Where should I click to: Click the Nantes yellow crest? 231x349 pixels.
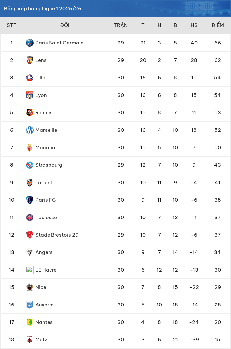pos(30,322)
